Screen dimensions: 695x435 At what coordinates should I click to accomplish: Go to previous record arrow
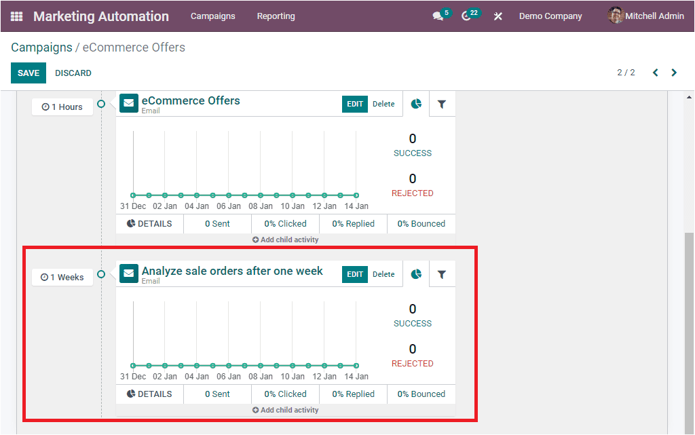coord(655,73)
